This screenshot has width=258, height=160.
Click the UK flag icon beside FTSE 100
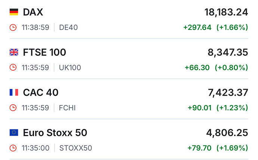(x=14, y=52)
